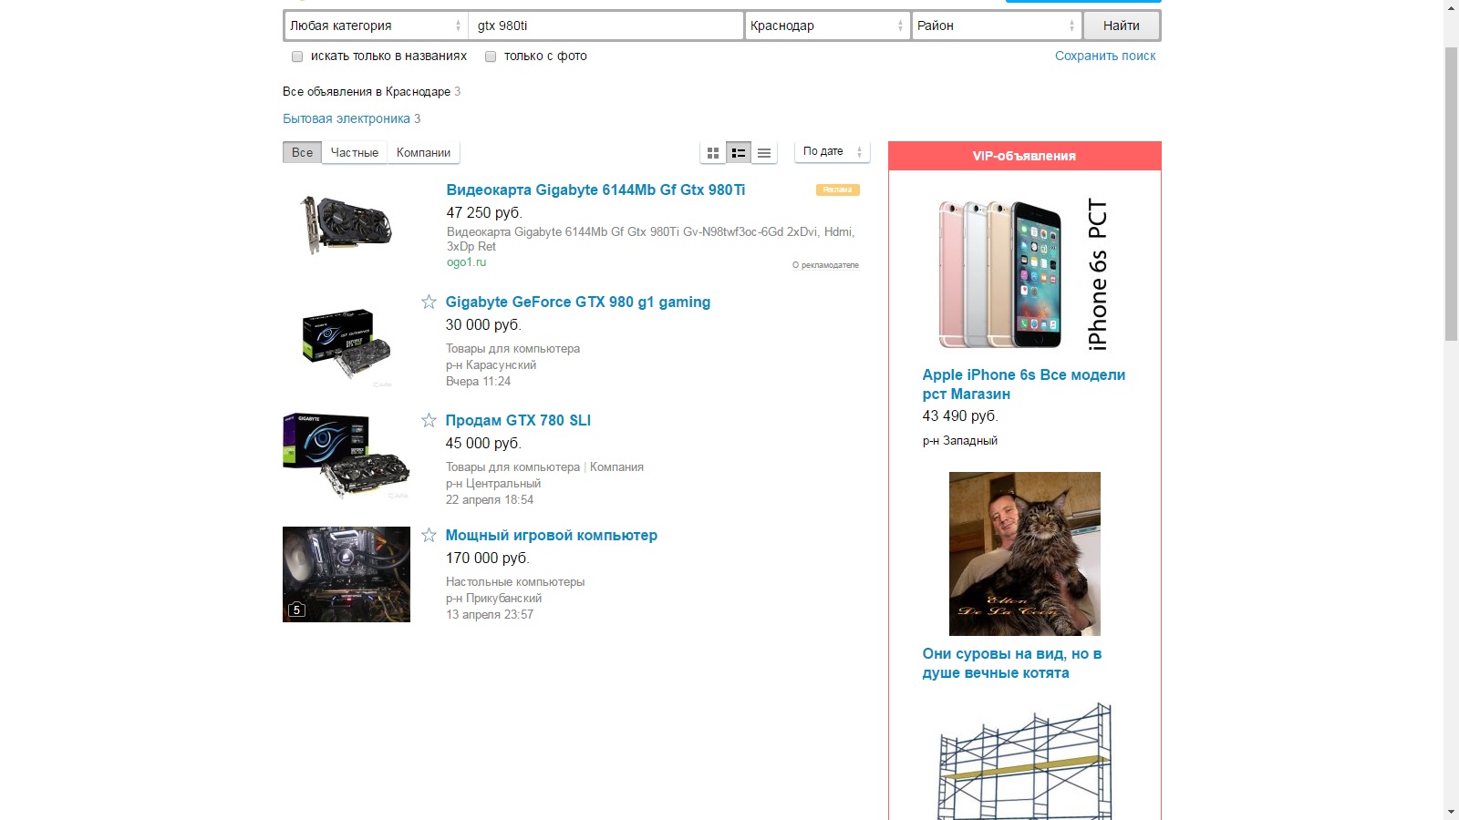Open Видеокарта Gigabyte 6144Mb Gf Gtx 980Ti listing
Viewport: 1459px width, 820px height.
pyautogui.click(x=595, y=190)
